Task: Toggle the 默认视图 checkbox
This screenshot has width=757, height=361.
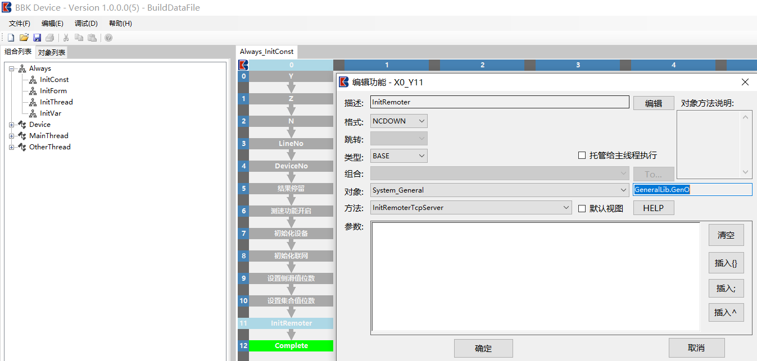Action: pos(582,208)
